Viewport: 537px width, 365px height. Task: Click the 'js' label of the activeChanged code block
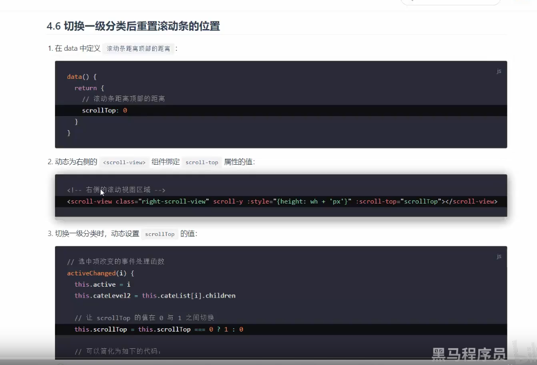point(499,256)
